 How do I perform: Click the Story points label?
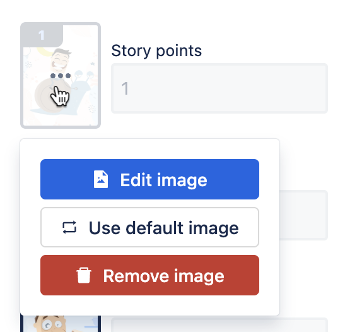point(156,50)
